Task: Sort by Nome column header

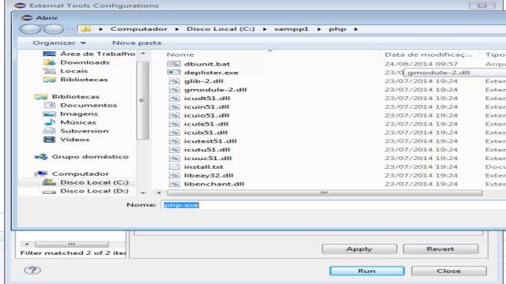Action: pos(180,54)
